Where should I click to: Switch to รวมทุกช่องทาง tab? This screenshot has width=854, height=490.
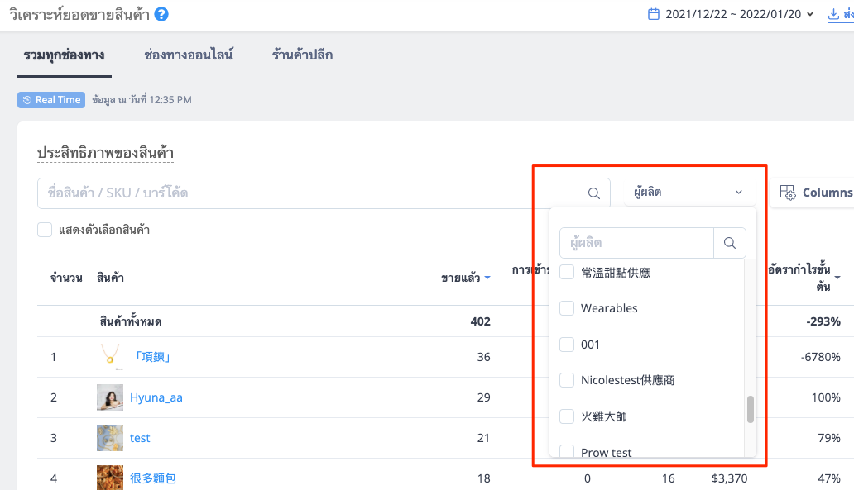tap(65, 55)
